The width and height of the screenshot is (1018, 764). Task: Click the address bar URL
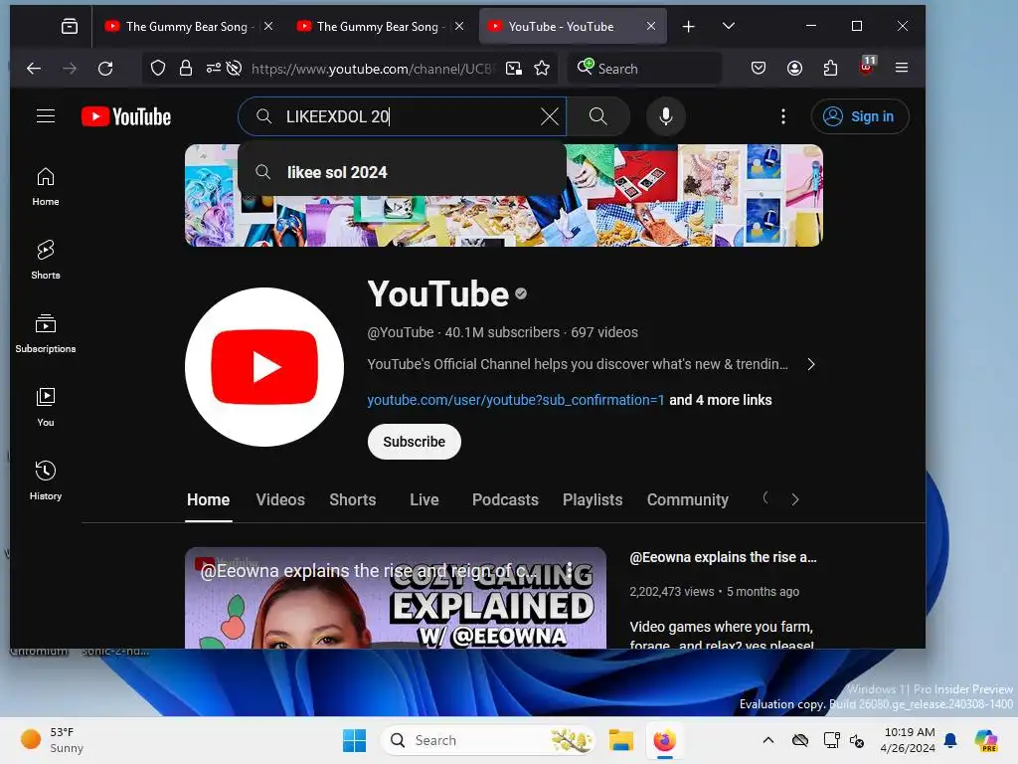click(372, 69)
